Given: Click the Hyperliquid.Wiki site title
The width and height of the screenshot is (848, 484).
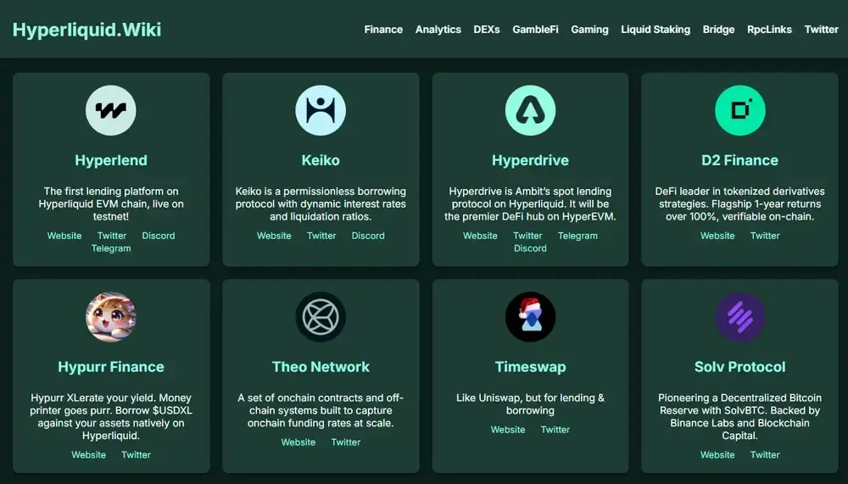Looking at the screenshot, I should [87, 30].
